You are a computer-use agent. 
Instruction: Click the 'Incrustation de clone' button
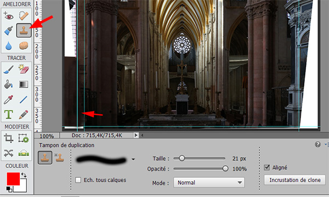pyautogui.click(x=295, y=180)
